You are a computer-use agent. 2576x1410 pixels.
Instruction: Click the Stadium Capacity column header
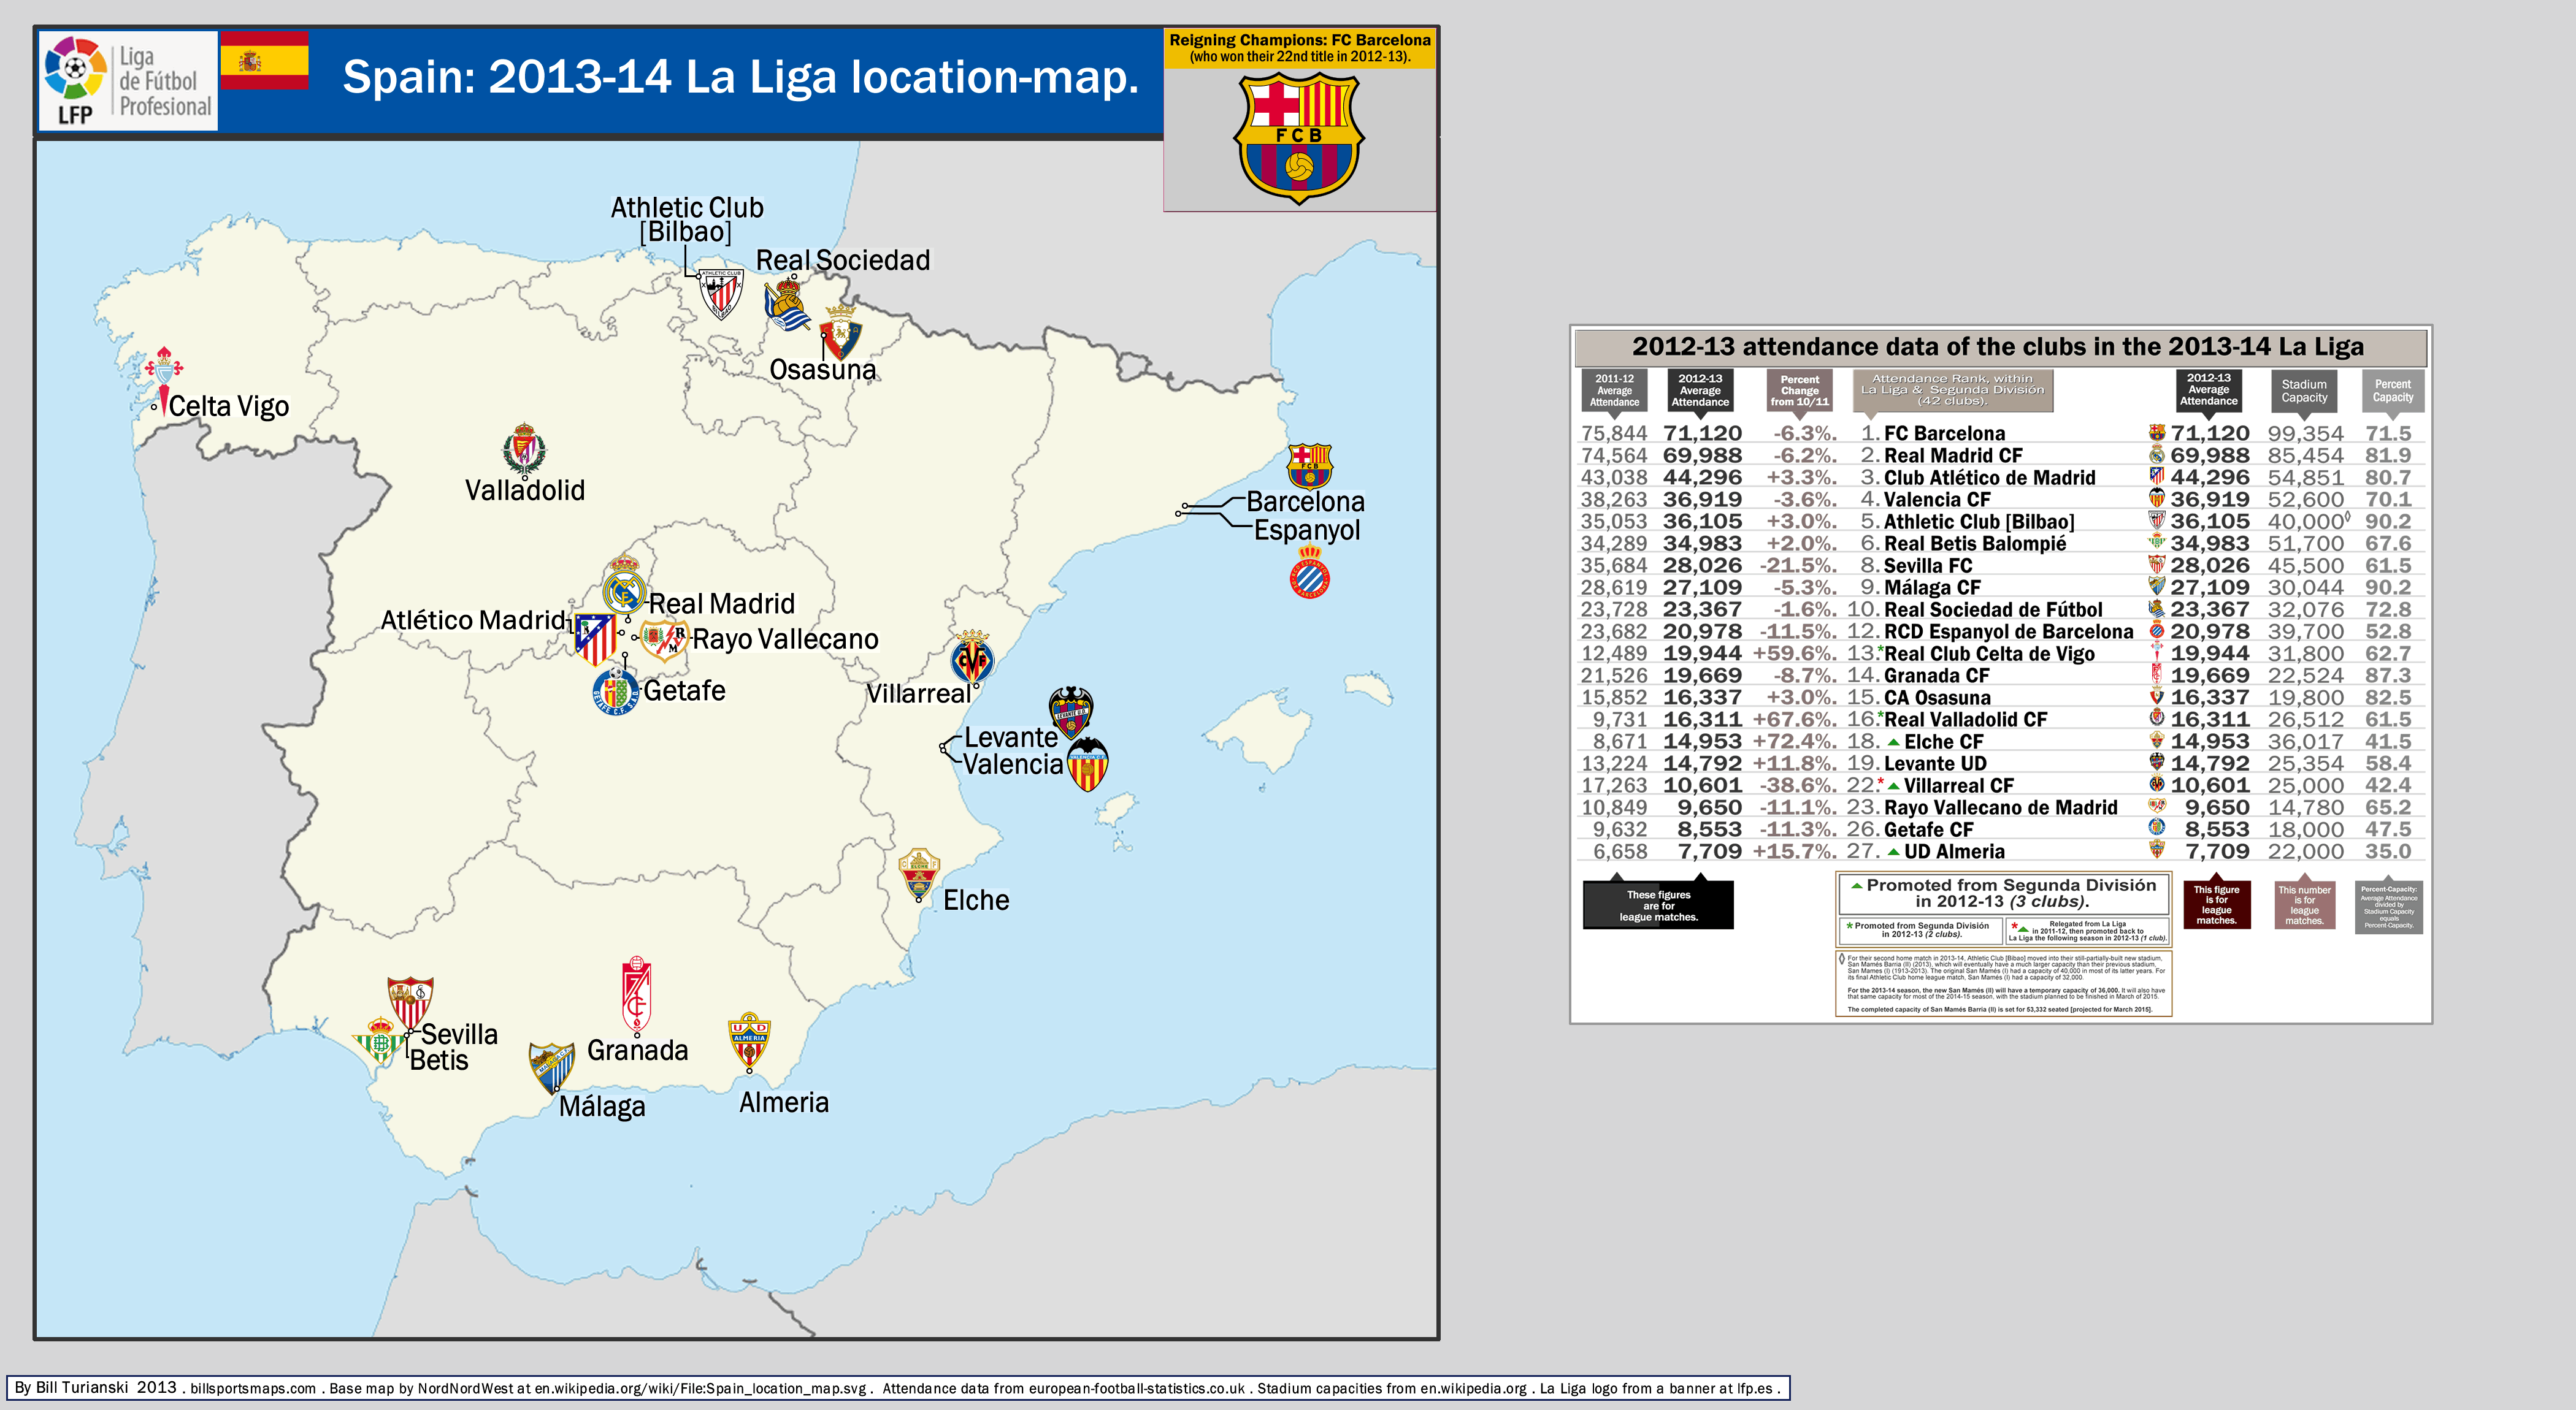2303,391
